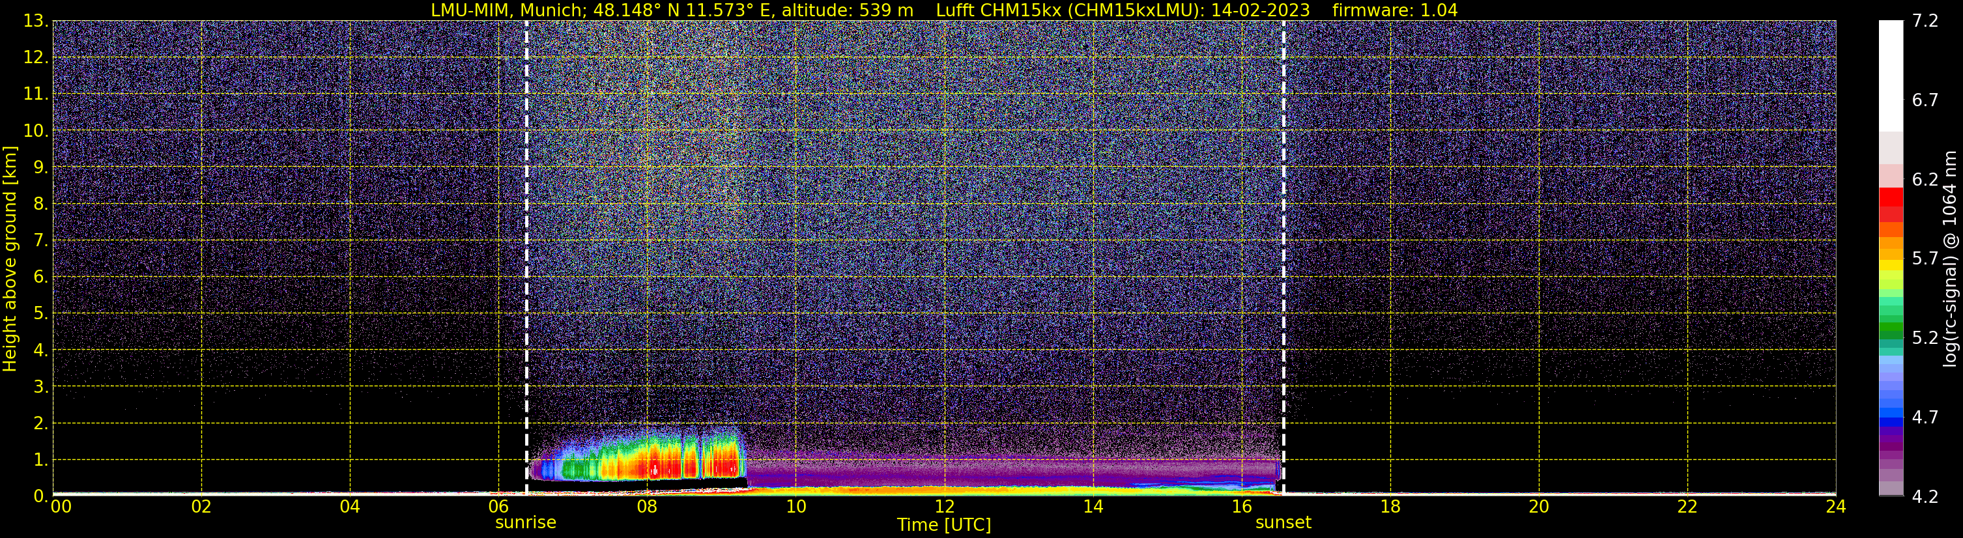Click time-axis tick label '20'

click(1539, 507)
